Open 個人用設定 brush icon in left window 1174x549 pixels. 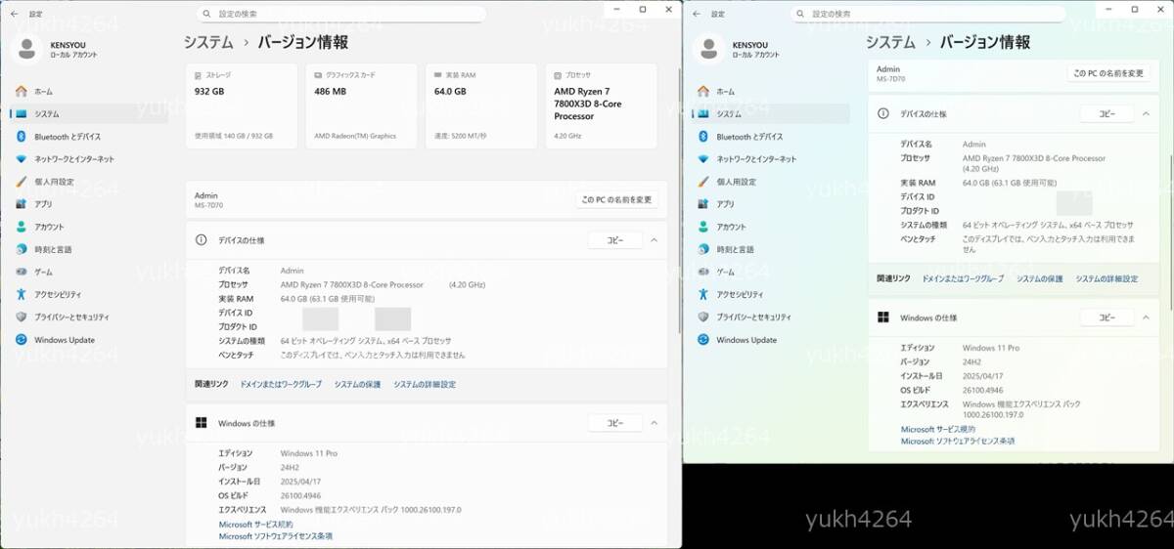pyautogui.click(x=21, y=182)
